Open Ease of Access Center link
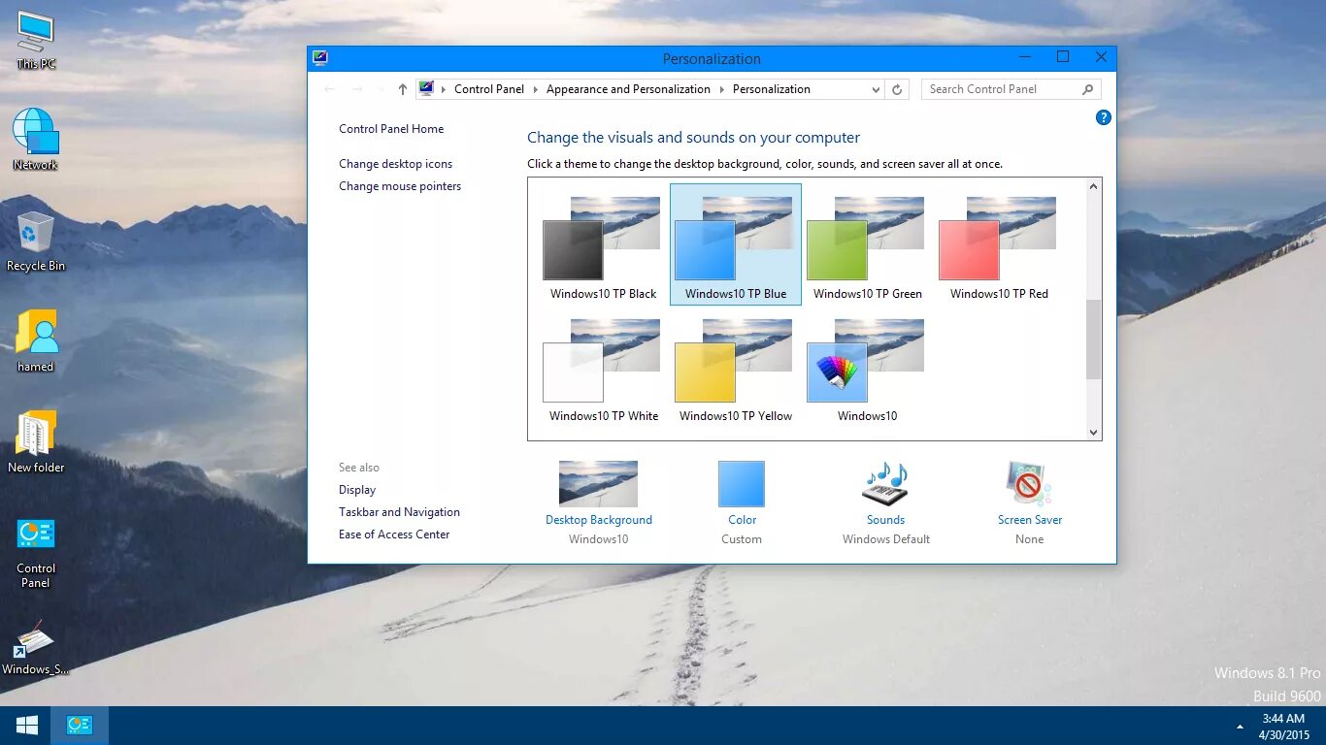This screenshot has width=1326, height=745. click(394, 534)
